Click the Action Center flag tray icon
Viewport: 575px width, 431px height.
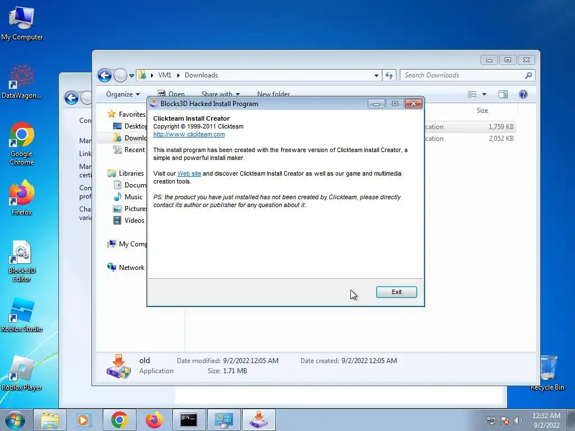point(505,420)
